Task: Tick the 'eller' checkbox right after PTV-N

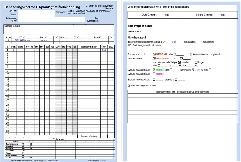Action: click(210, 70)
